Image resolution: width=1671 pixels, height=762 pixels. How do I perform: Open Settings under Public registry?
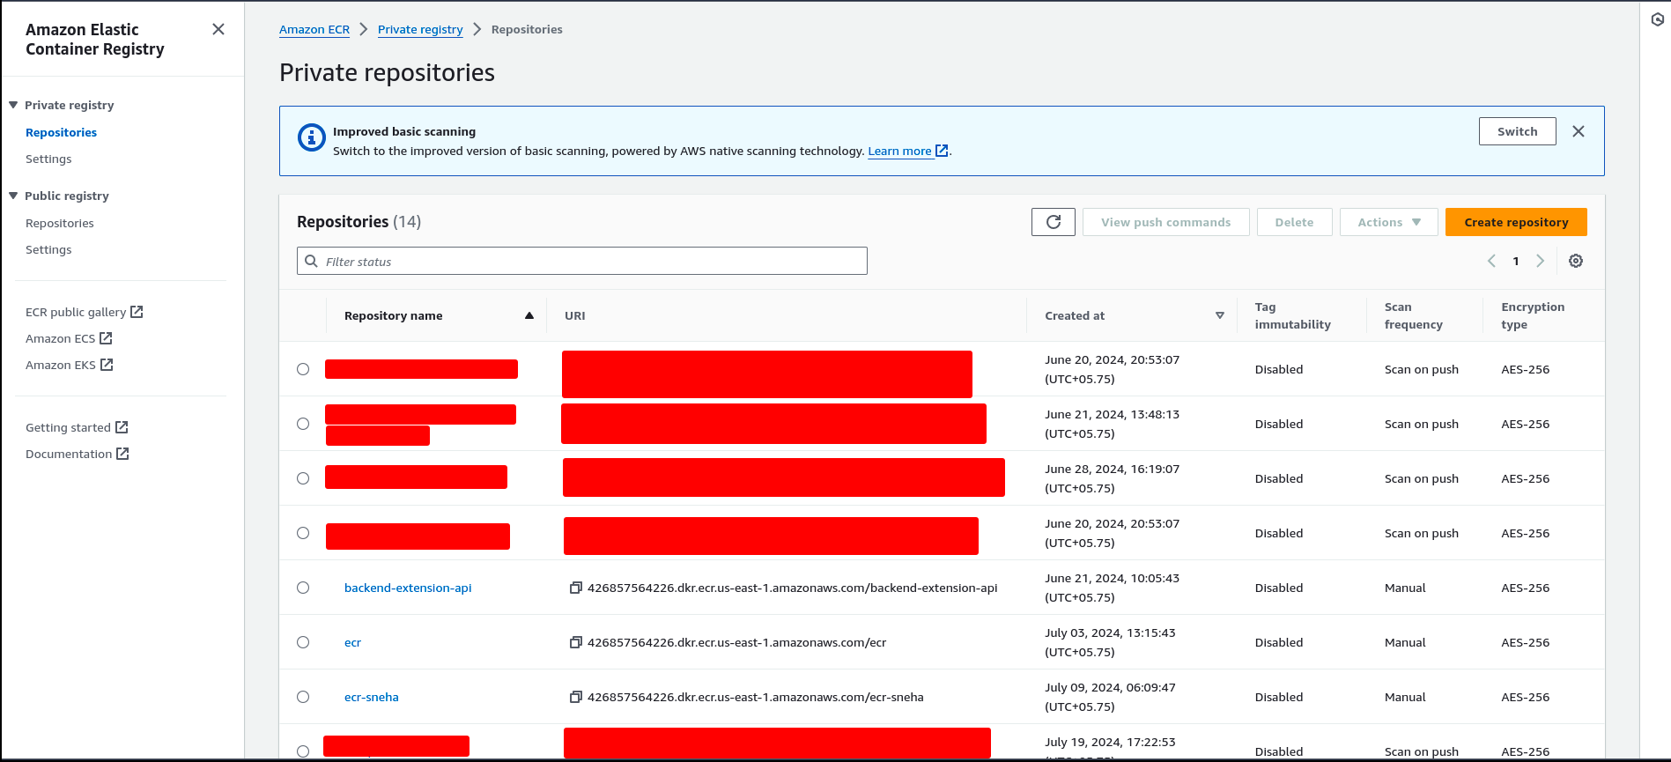tap(48, 249)
